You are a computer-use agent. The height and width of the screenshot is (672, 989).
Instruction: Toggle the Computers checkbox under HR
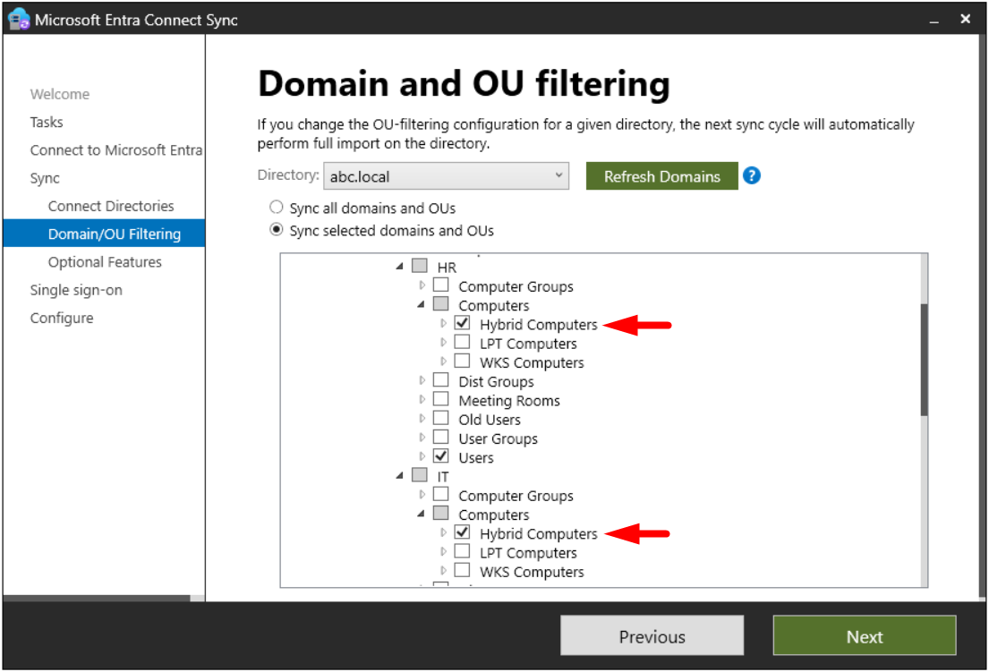pos(441,304)
